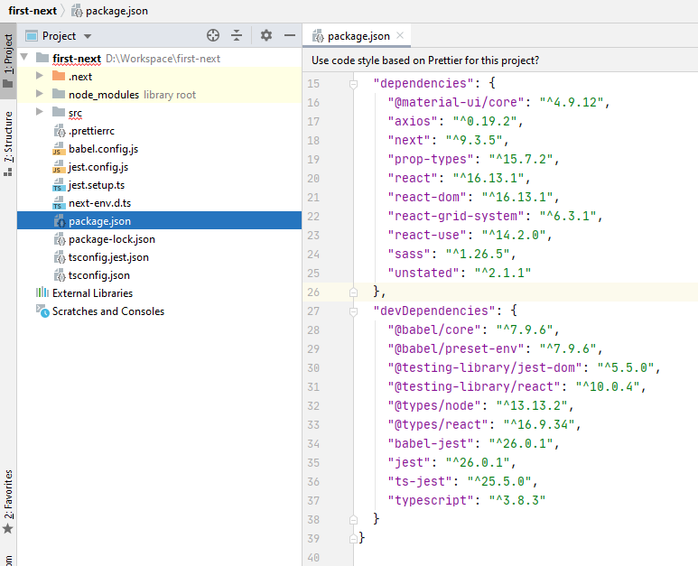Collapse the devDependencies block fold marker
The image size is (698, 566).
click(353, 311)
